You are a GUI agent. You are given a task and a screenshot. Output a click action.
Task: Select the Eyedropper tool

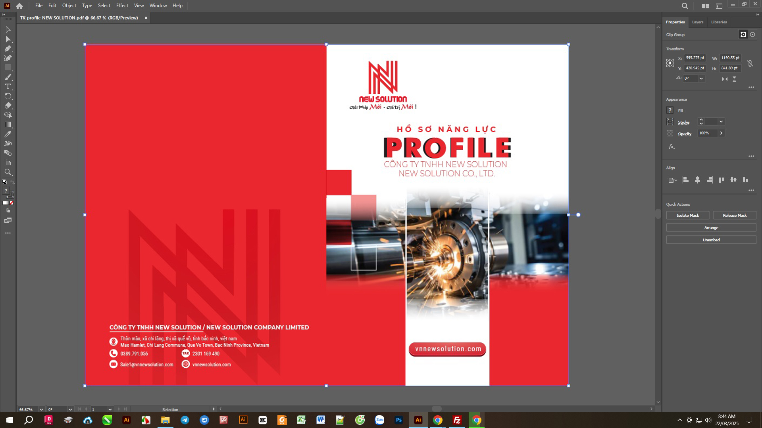coord(8,134)
